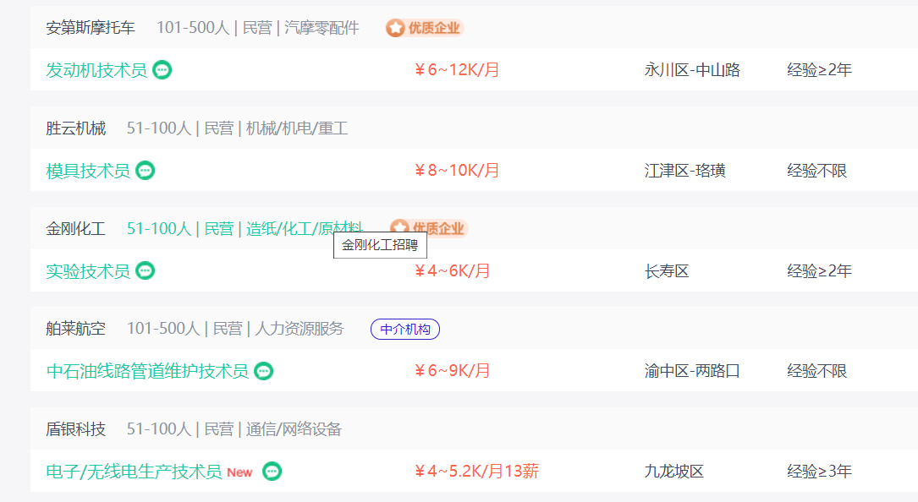Open 金刚化工 company profile

(x=76, y=229)
